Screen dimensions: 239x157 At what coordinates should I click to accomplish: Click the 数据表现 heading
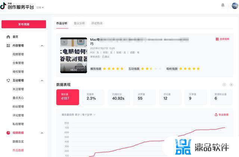[63, 85]
